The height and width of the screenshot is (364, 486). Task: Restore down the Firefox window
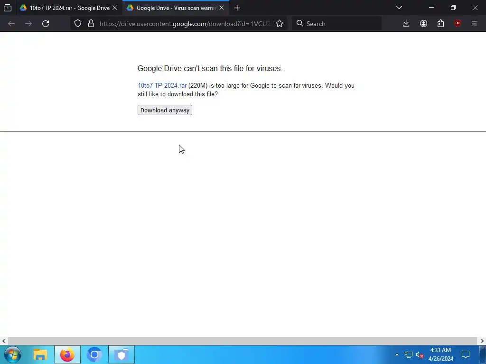point(453,8)
